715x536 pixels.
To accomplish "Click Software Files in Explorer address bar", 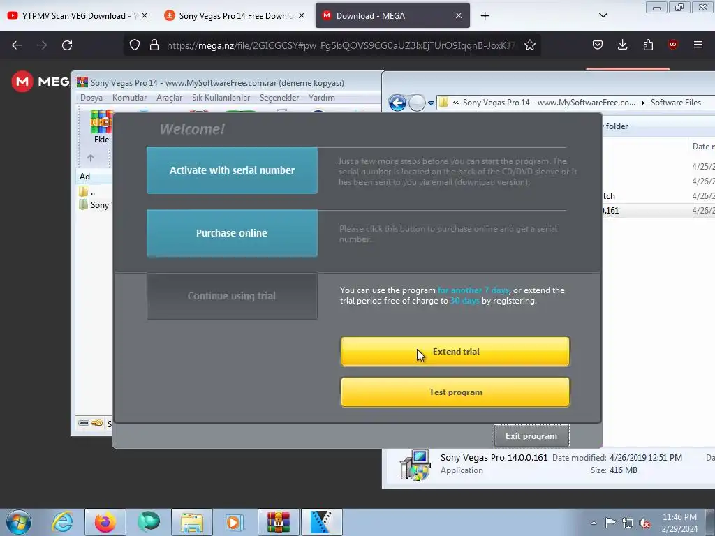I will (675, 103).
